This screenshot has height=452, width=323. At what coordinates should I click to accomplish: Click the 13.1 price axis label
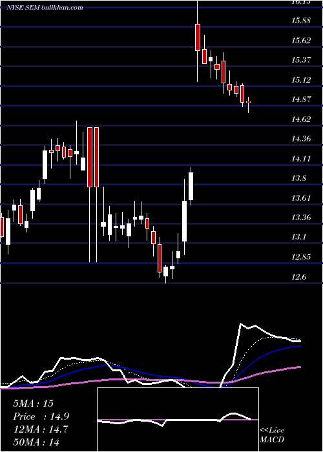click(x=298, y=237)
